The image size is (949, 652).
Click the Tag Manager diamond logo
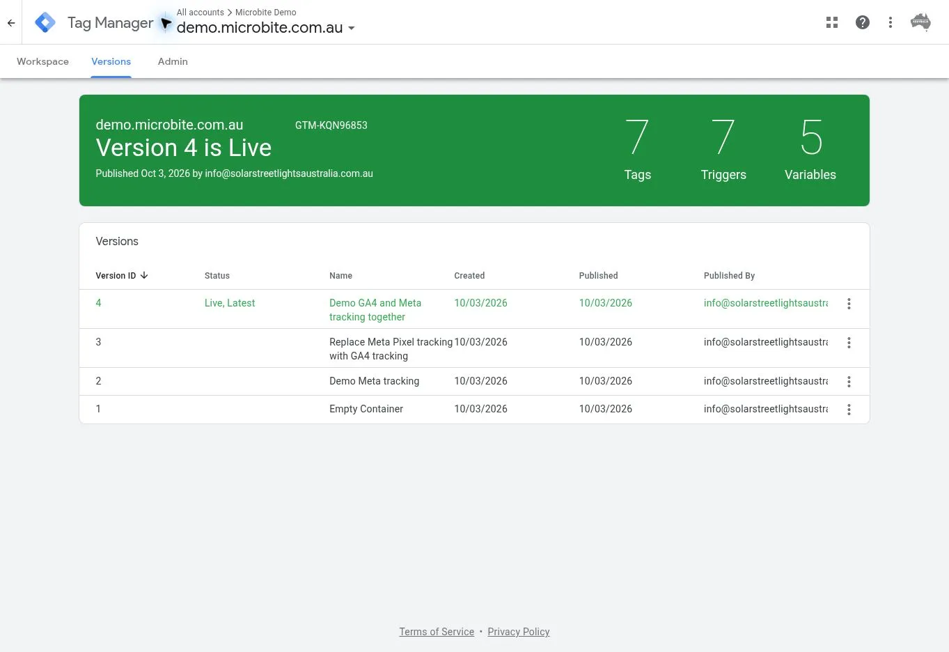[x=45, y=22]
